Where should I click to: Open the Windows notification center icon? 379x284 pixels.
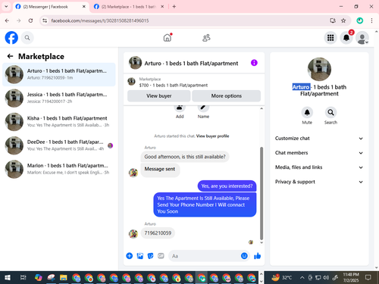pos(368,278)
